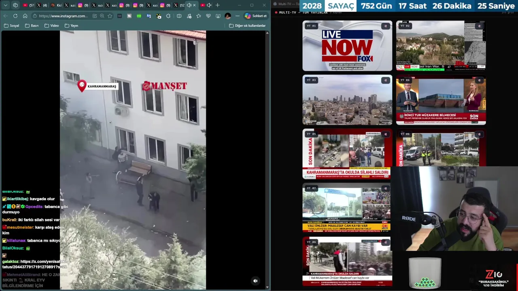The width and height of the screenshot is (518, 291).
Task: Switch to the YouTube (57 tab
Action: pos(28,5)
